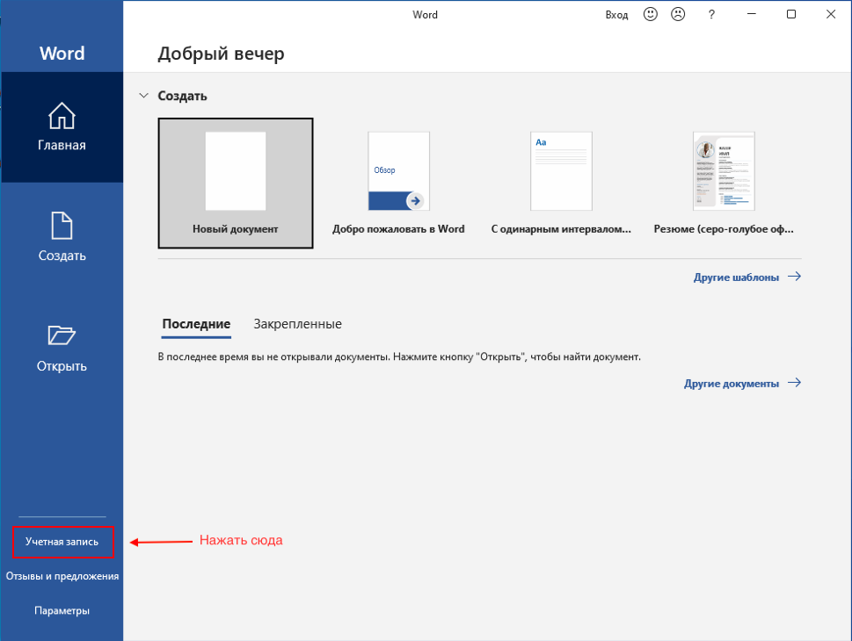
Task: Choose the С одинарным интервалом template
Action: [561, 183]
